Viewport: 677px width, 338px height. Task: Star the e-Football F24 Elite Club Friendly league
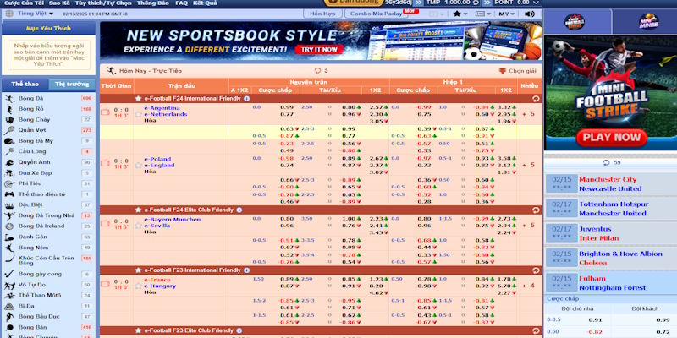pyautogui.click(x=139, y=210)
